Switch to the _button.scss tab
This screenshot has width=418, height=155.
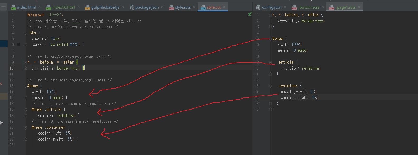(309, 7)
